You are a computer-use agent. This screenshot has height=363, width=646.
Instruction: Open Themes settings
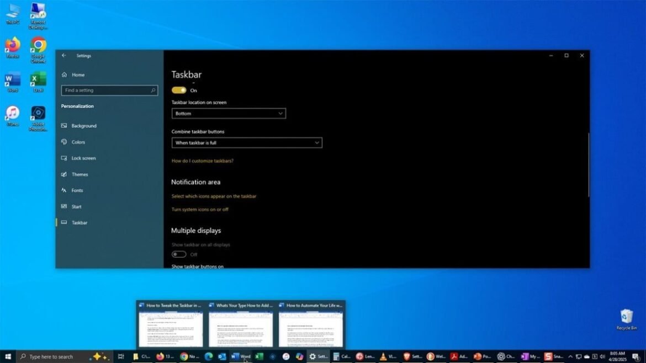coord(79,174)
